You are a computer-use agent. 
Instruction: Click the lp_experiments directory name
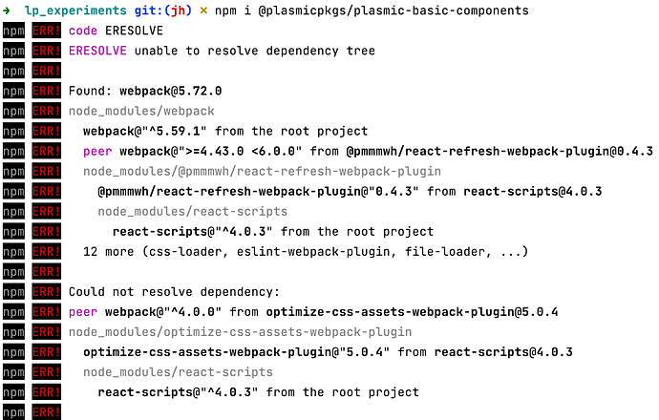[75, 10]
